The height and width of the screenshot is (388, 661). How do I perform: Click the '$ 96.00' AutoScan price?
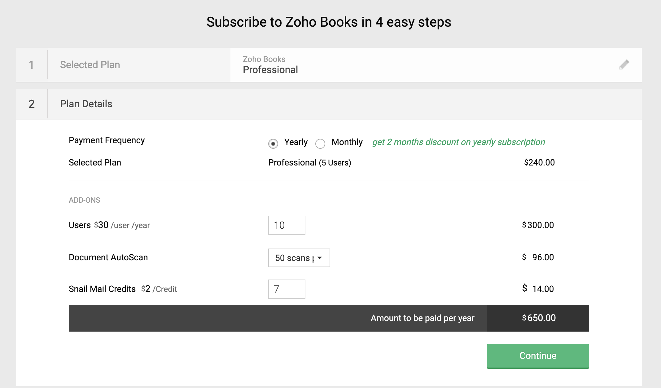(x=538, y=257)
